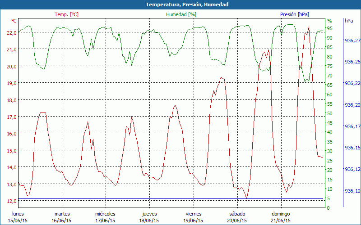Viewport: 361px width, 225px height.
Task: Click the ºC unit label on temperature axis
Action: pyautogui.click(x=14, y=21)
